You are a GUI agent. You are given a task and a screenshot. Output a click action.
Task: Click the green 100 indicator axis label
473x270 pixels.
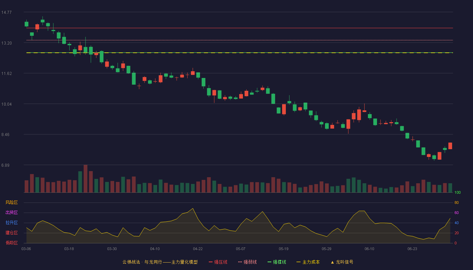click(x=457, y=193)
